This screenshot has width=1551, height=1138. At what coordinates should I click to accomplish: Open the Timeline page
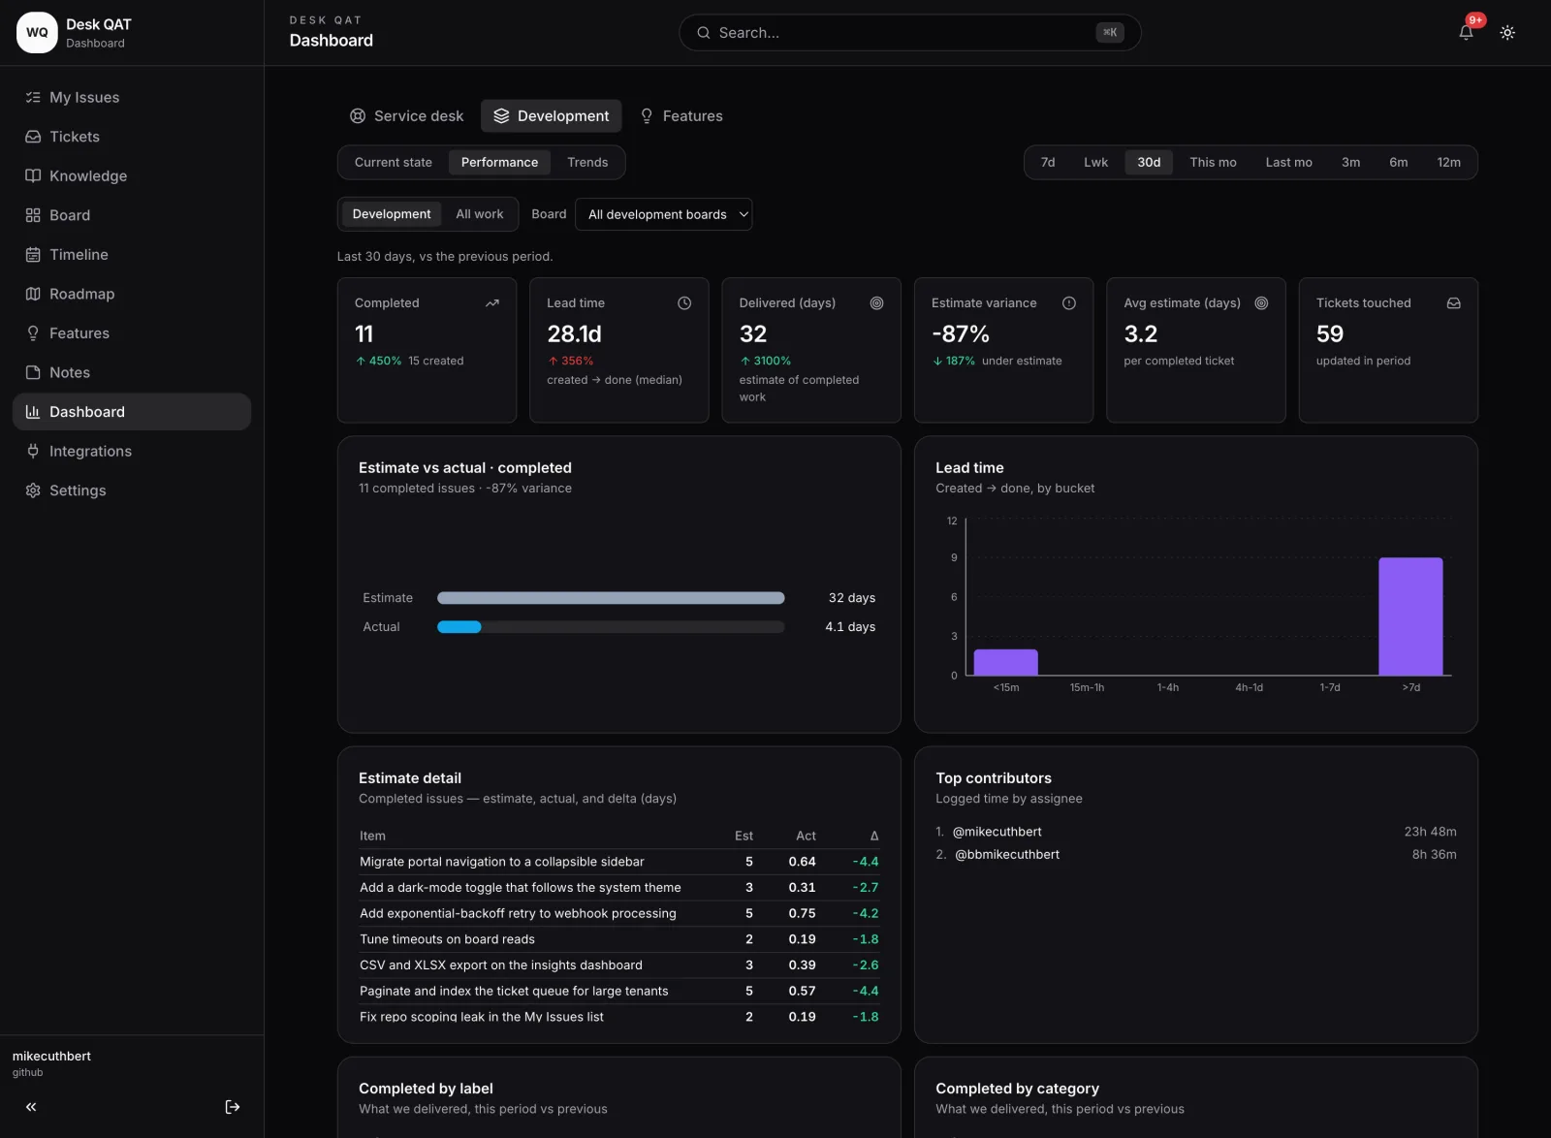[132, 254]
